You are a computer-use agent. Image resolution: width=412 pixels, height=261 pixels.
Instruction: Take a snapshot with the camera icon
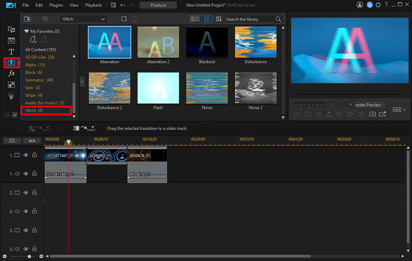point(361,114)
